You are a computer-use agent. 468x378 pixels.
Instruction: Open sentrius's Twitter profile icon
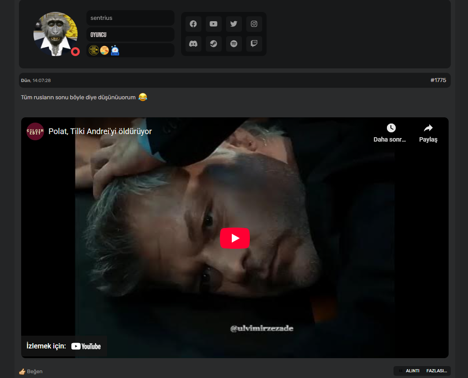(x=234, y=24)
